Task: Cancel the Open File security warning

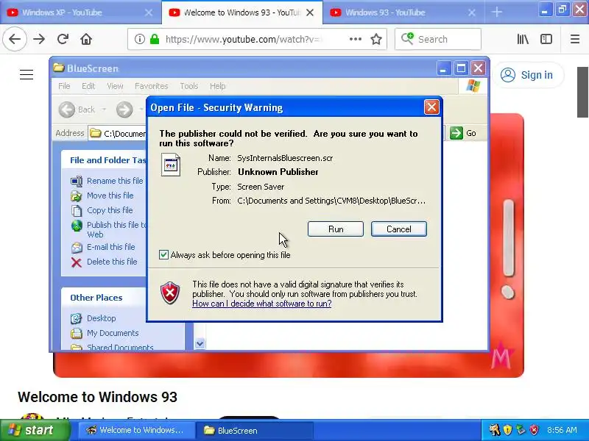Action: (x=399, y=229)
